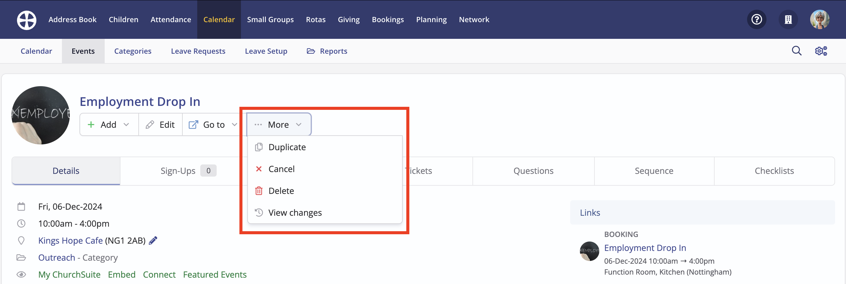The image size is (846, 284).
Task: Open module settings gear icon
Action: 821,51
